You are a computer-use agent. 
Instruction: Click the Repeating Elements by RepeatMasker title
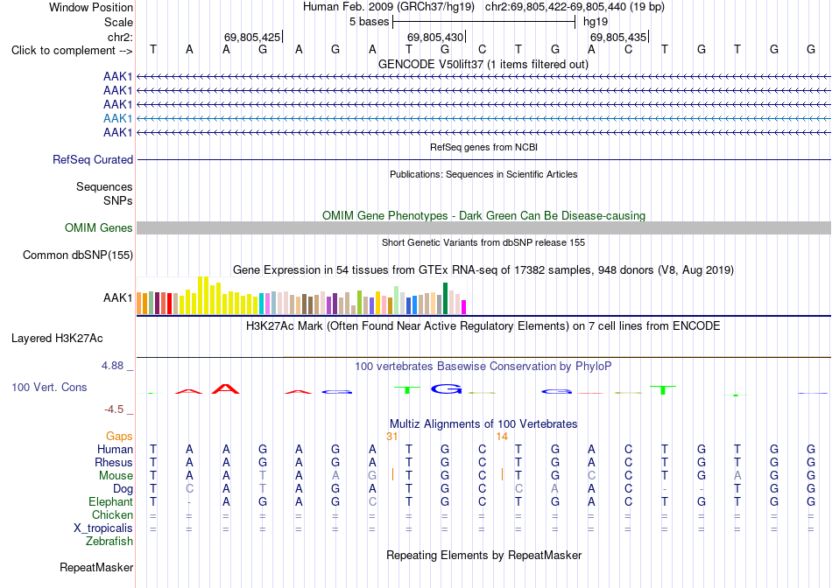(484, 555)
